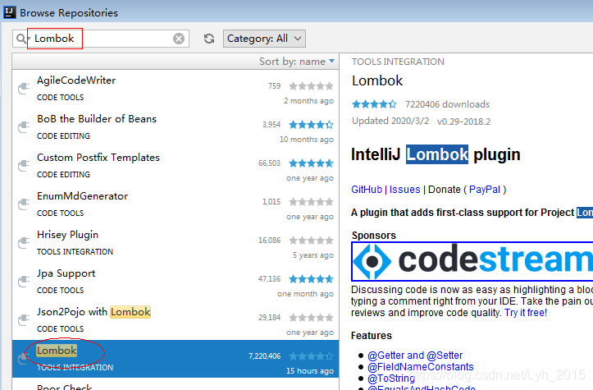
Task: Open the GitHub link
Action: coord(367,190)
